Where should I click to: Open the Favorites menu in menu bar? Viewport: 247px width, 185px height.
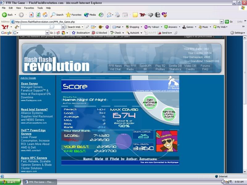(x=29, y=8)
